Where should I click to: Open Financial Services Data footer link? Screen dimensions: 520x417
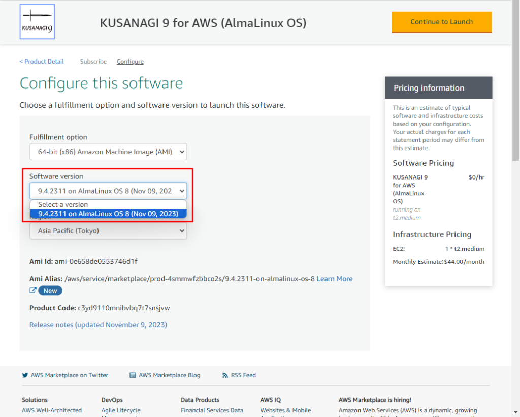coord(212,410)
